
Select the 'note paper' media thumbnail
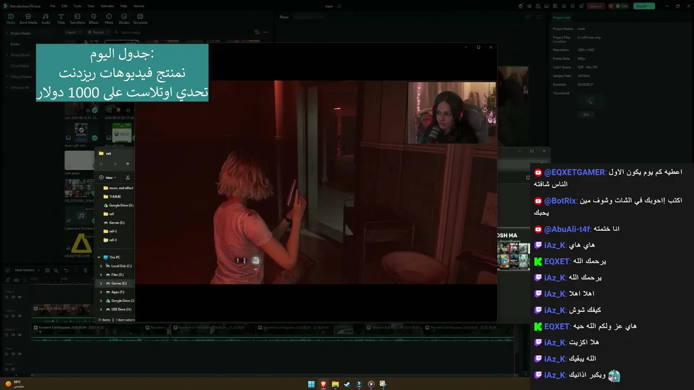point(79,161)
